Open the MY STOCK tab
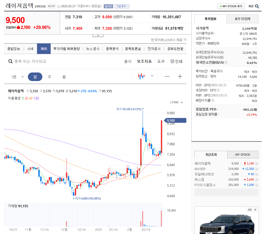Image resolution: width=263 pixels, height=234 pixels. [243, 155]
